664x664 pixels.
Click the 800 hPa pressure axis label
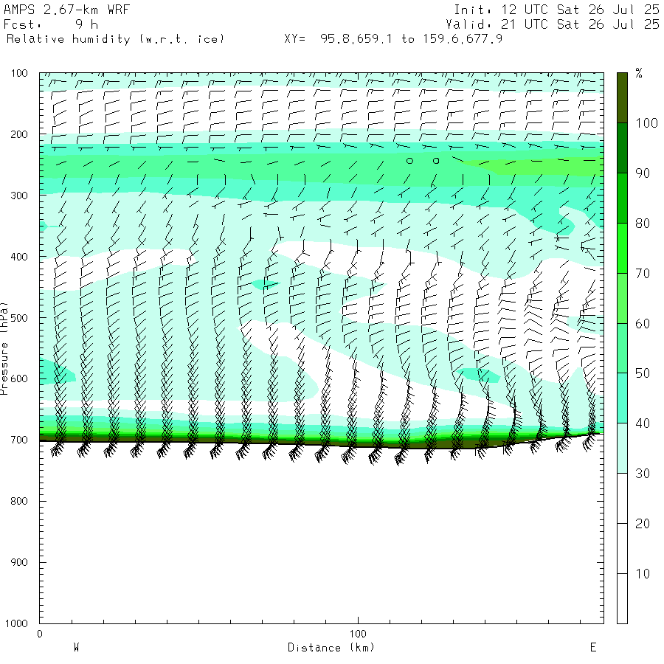(x=19, y=501)
